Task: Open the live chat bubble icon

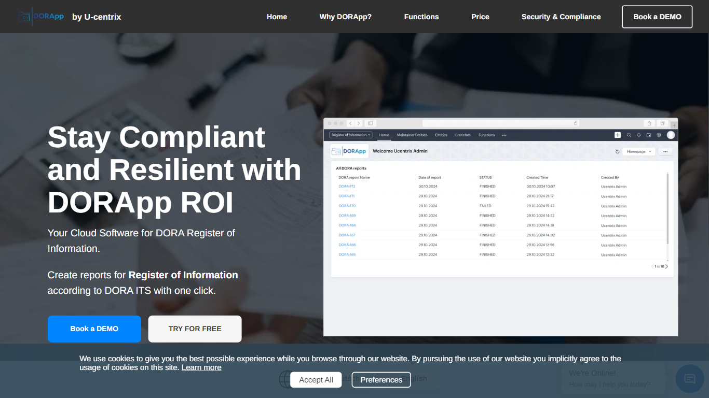Action: pos(690,379)
